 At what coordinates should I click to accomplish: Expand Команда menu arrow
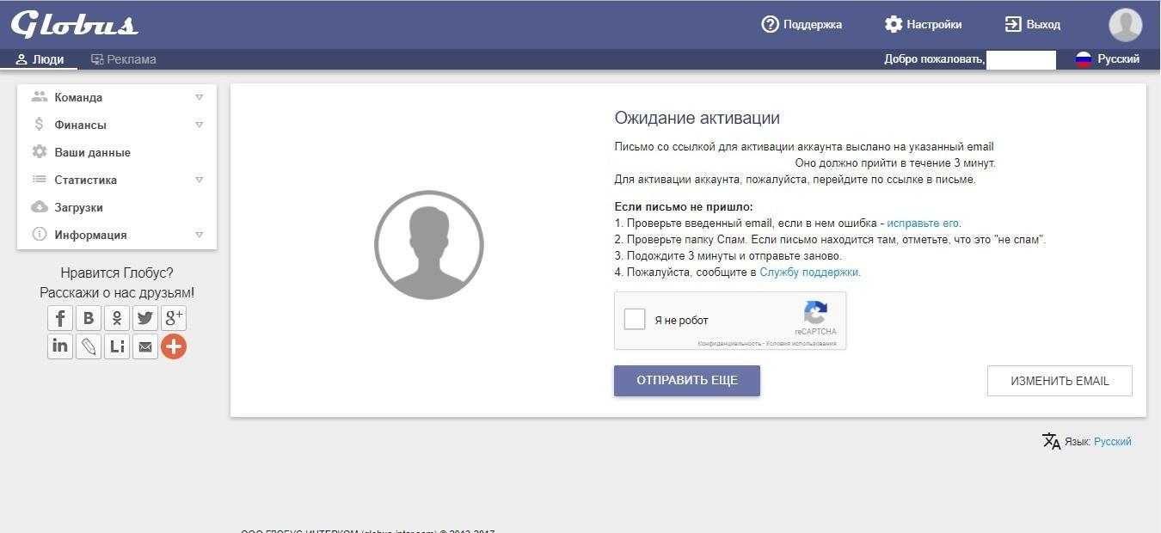coord(199,97)
